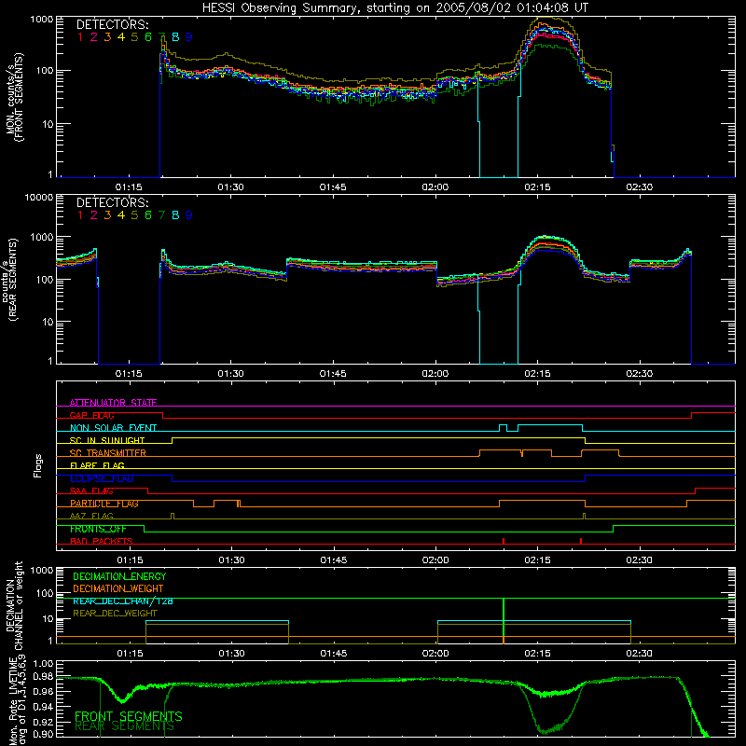Click the DECIMATION_ENERGY legend entry
Image resolution: width=746 pixels, height=746 pixels.
point(119,576)
